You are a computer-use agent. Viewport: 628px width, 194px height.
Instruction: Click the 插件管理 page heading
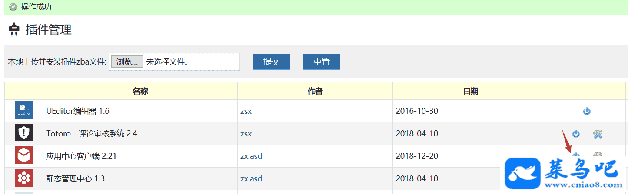click(x=49, y=30)
